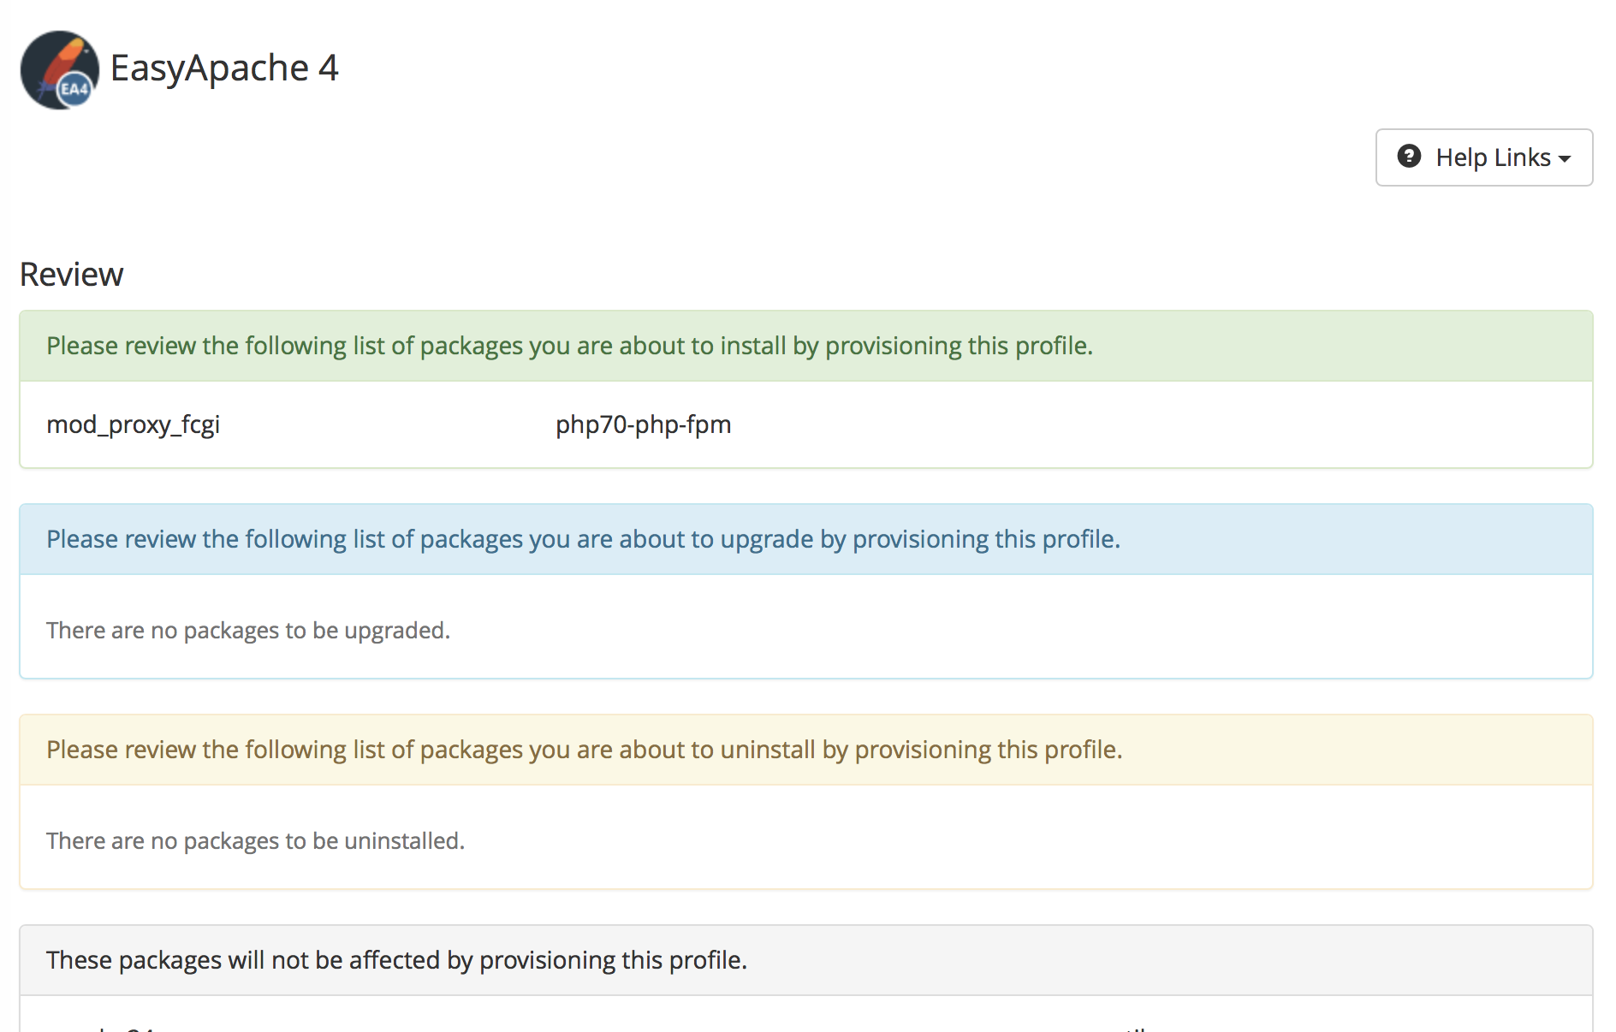The image size is (1616, 1032).
Task: Click 'There are no packages to be upgraded' text
Action: click(248, 631)
